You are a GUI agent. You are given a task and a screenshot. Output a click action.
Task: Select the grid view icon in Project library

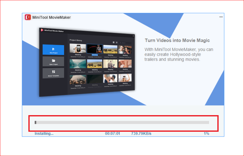113,42
